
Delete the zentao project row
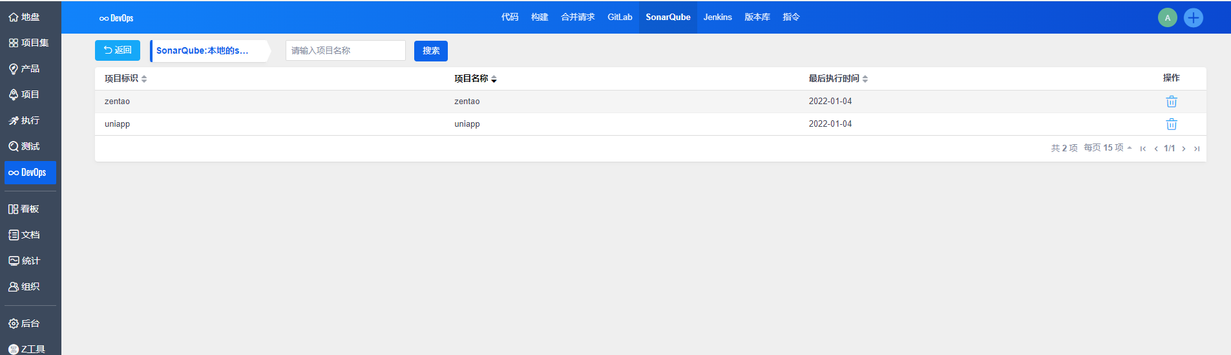point(1171,102)
